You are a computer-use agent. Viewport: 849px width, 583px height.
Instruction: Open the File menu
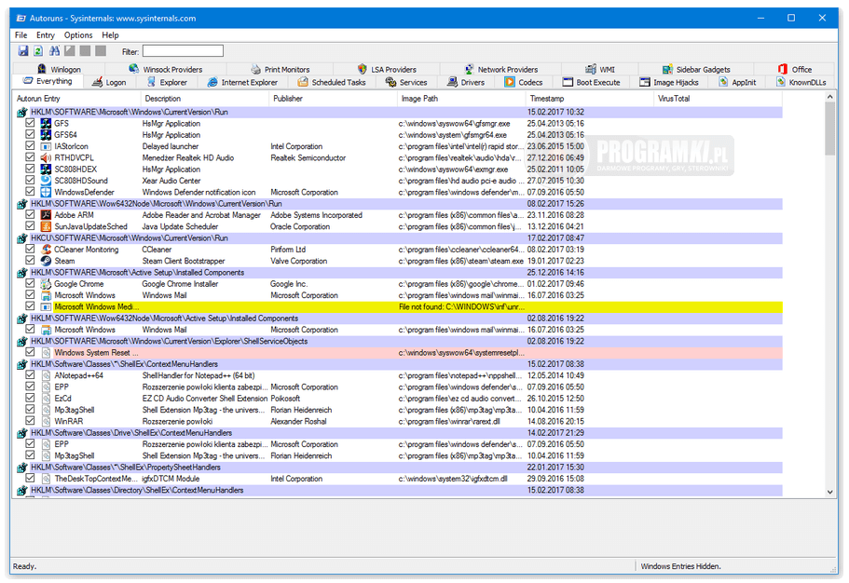pyautogui.click(x=21, y=35)
